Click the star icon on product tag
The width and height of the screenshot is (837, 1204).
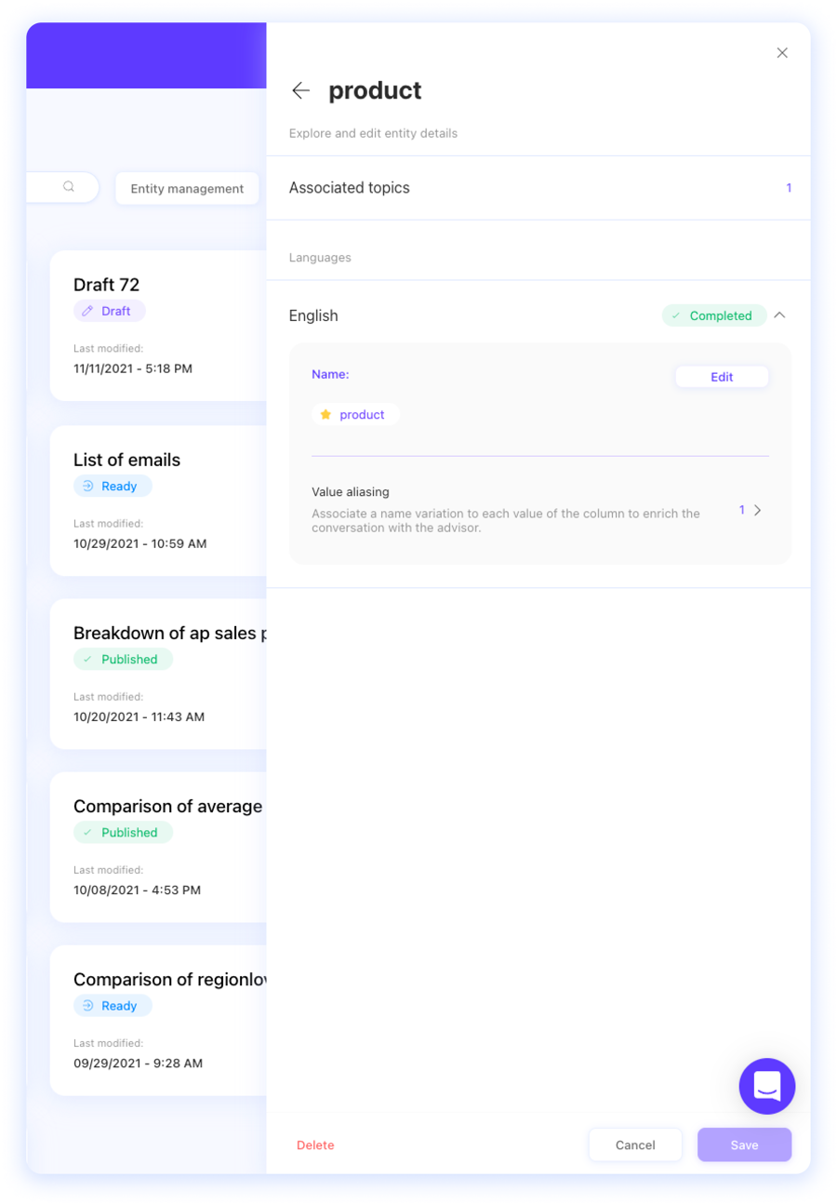coord(325,415)
